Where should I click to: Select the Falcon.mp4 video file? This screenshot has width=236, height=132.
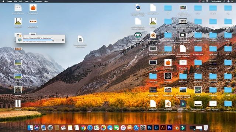pos(213,62)
